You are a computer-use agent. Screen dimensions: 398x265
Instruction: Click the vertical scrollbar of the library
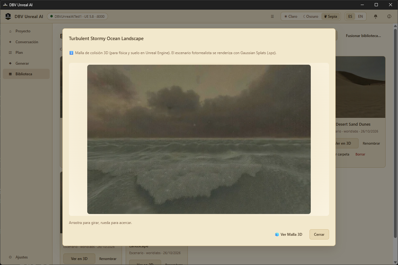click(395, 134)
